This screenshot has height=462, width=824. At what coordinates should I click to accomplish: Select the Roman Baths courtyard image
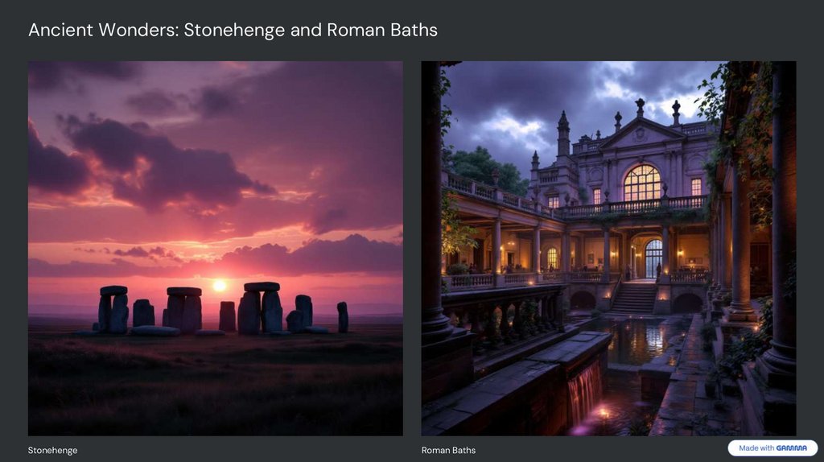608,248
